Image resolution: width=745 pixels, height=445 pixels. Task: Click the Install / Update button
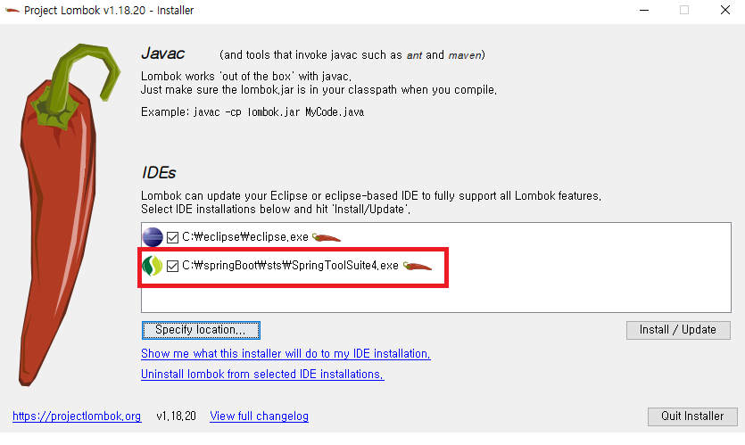tap(678, 330)
